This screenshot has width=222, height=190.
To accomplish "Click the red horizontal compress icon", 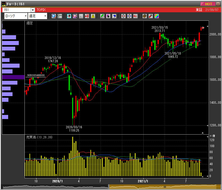I will click(x=123, y=16).
